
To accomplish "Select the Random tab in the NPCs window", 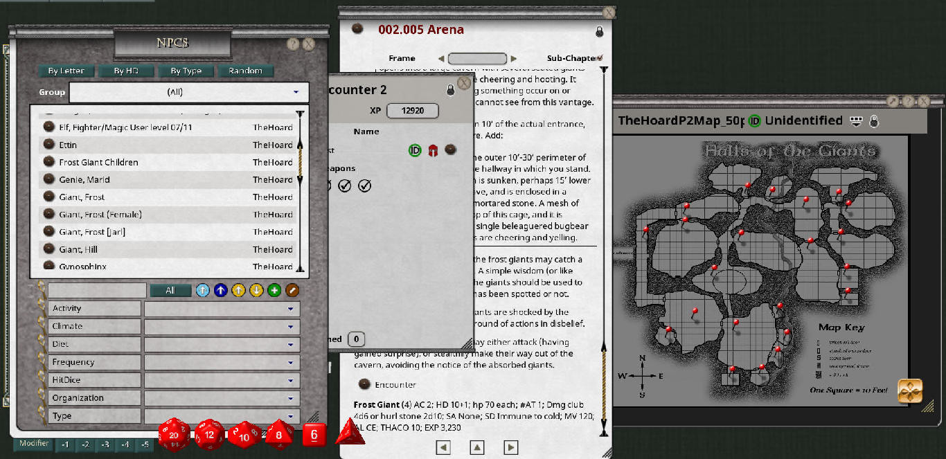I will pos(244,70).
